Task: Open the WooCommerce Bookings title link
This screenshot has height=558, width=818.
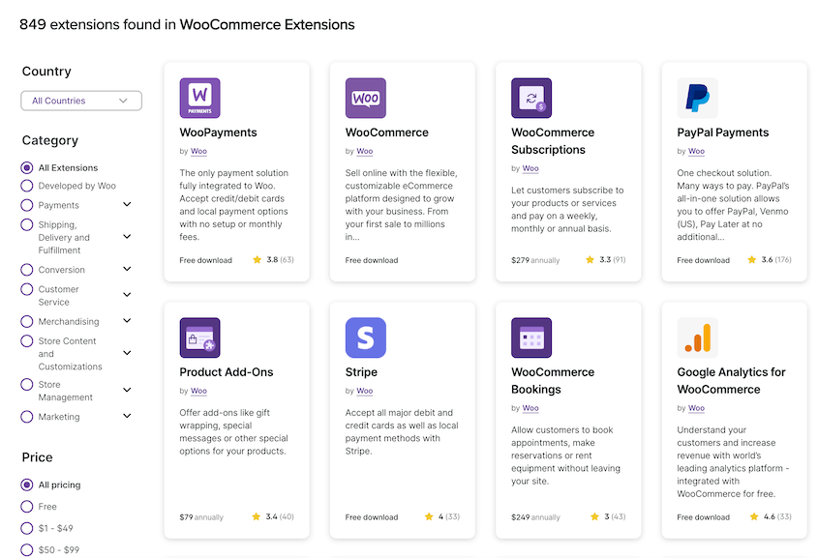Action: coord(553,381)
